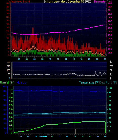Click the 24 hour graph day title
Screen dimensions: 118x140
(x=67, y=2)
